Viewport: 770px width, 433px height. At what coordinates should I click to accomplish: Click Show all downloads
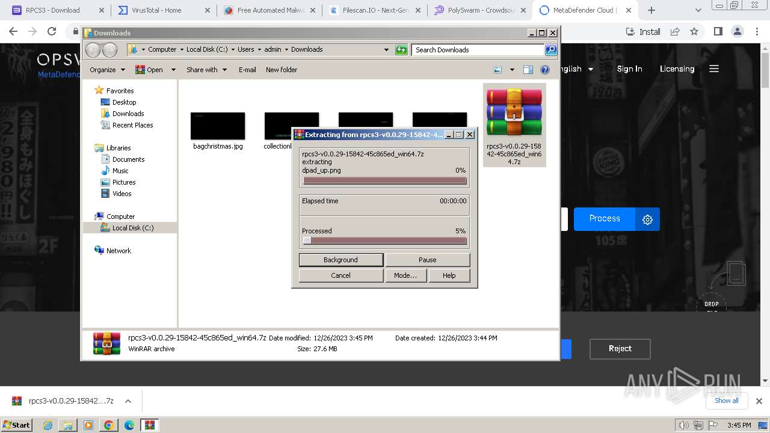(726, 401)
